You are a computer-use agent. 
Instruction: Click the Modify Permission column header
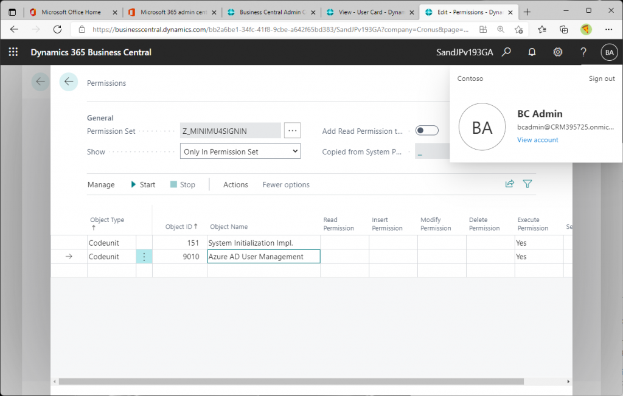pyautogui.click(x=436, y=224)
